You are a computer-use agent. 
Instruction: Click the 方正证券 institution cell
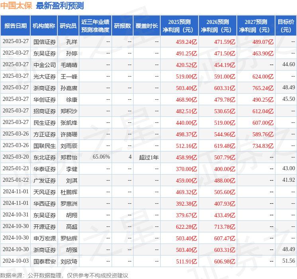point(45,134)
